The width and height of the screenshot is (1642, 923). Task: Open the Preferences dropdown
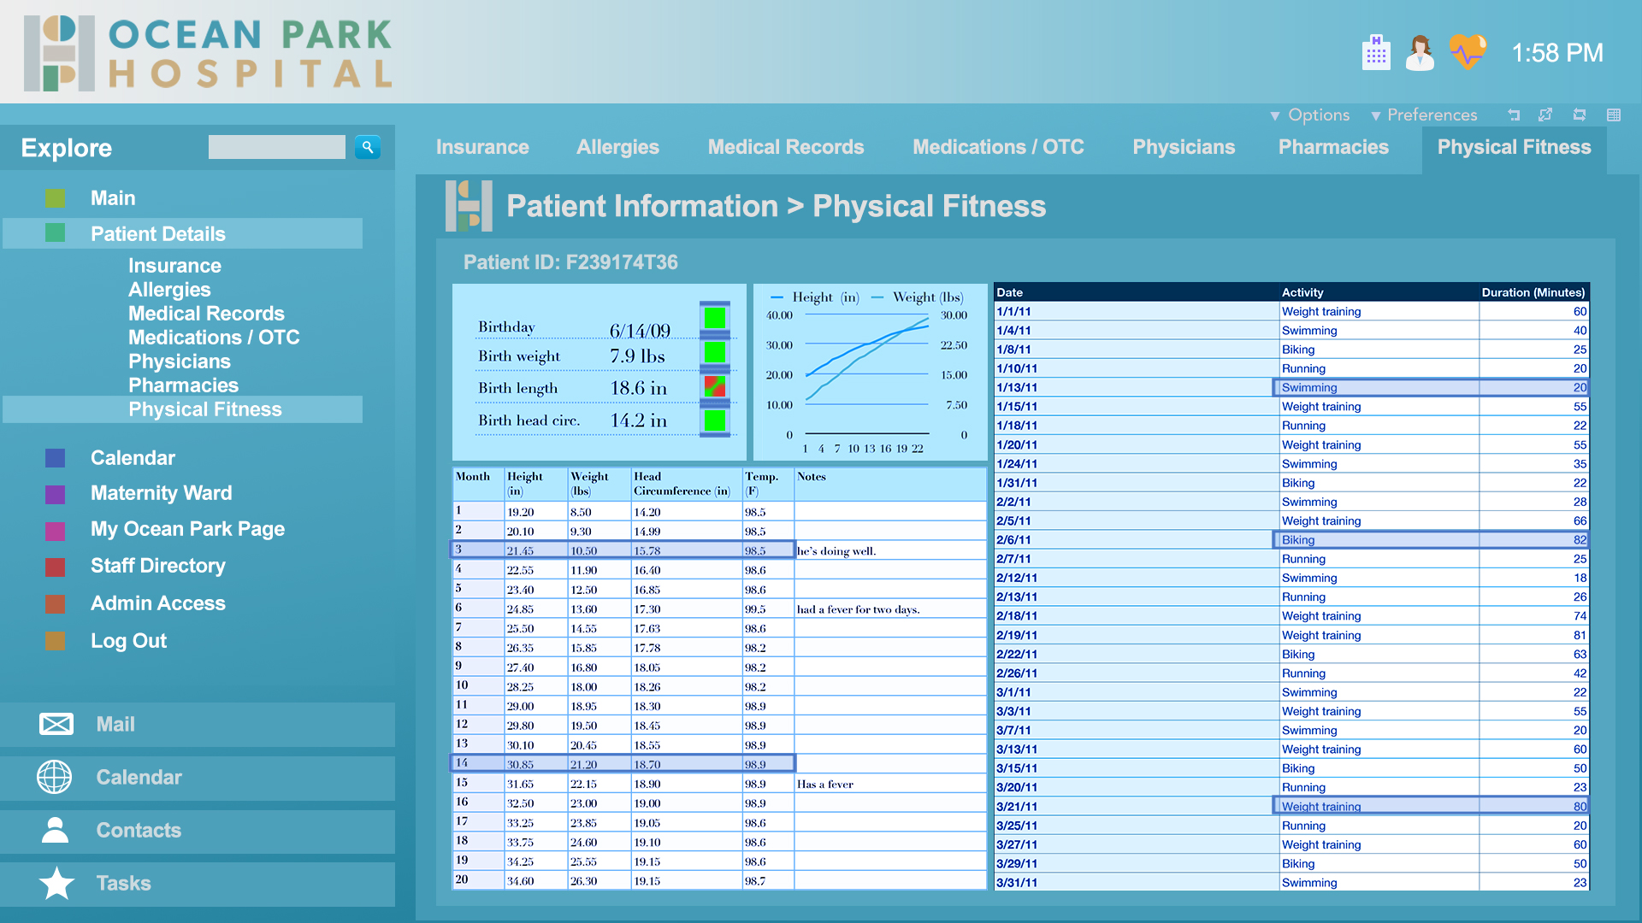[1424, 115]
